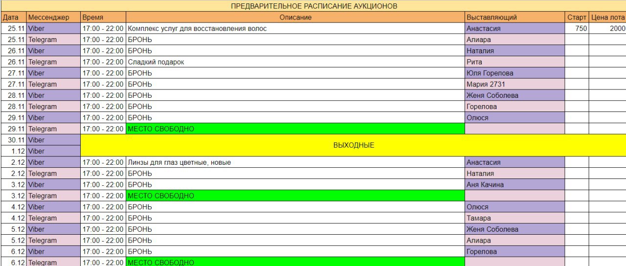The width and height of the screenshot is (626, 266).
Task: Select the Viber cell in the Аня Качина row
Action: coord(54,185)
